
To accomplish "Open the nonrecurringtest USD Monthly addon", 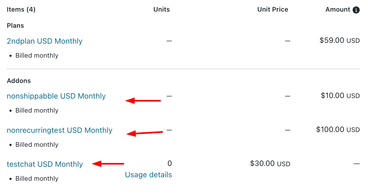I will pos(59,130).
